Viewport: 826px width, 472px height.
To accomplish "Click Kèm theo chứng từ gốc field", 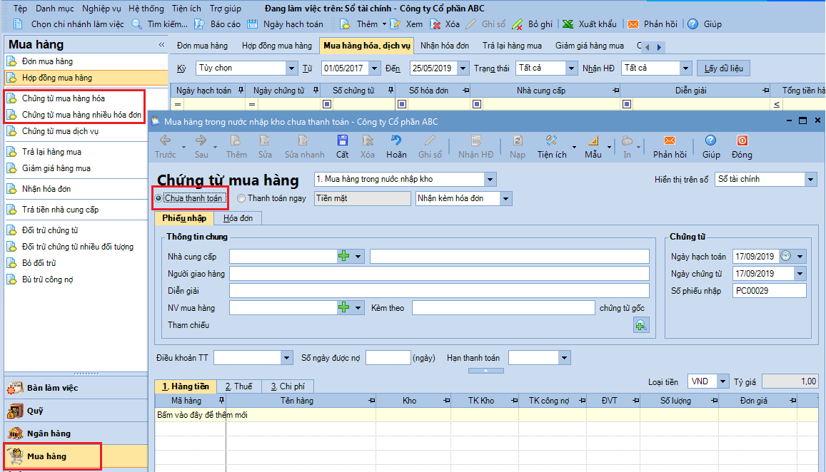I will pos(503,308).
